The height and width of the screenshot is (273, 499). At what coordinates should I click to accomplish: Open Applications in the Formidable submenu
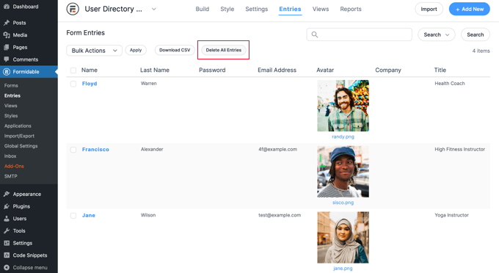(18, 125)
